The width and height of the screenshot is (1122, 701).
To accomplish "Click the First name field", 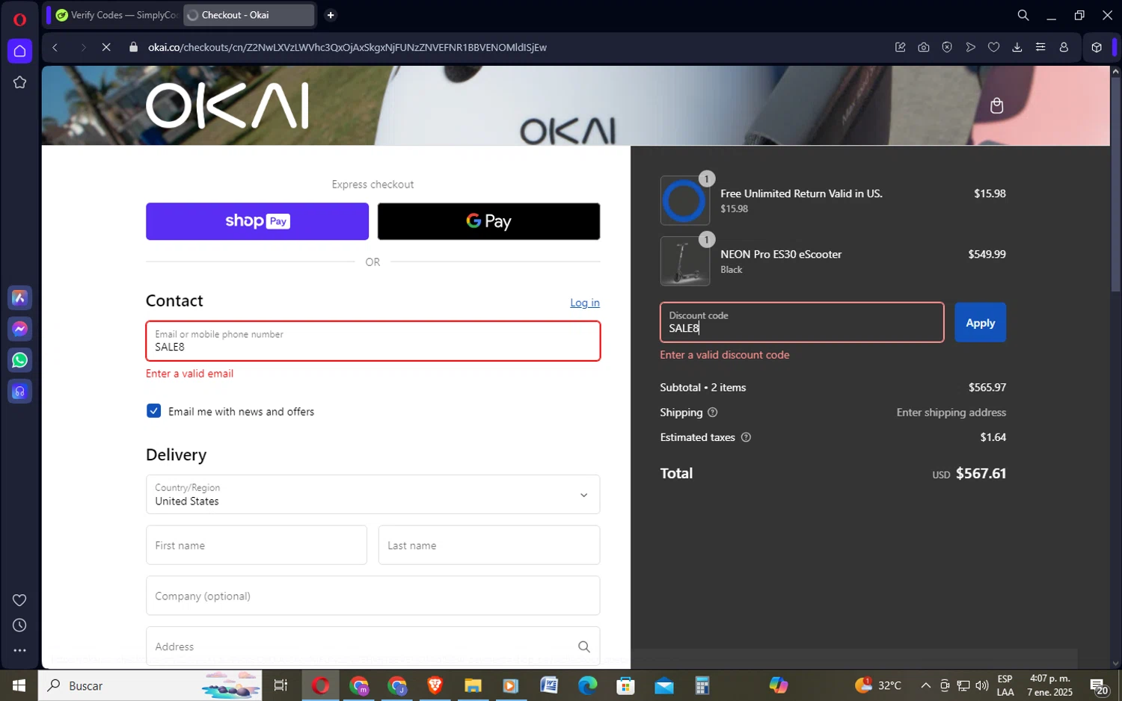I will (x=256, y=546).
